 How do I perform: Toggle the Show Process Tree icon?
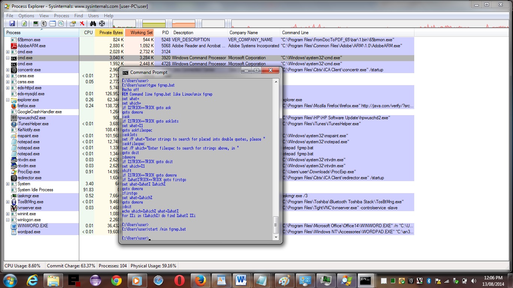click(44, 24)
